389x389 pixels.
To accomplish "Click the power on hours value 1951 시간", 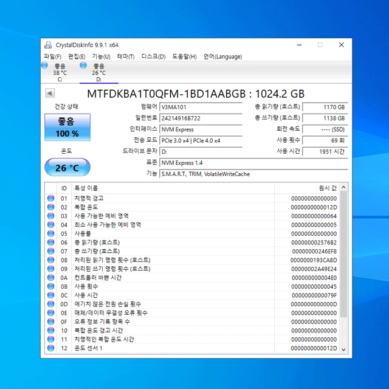I will [x=325, y=152].
